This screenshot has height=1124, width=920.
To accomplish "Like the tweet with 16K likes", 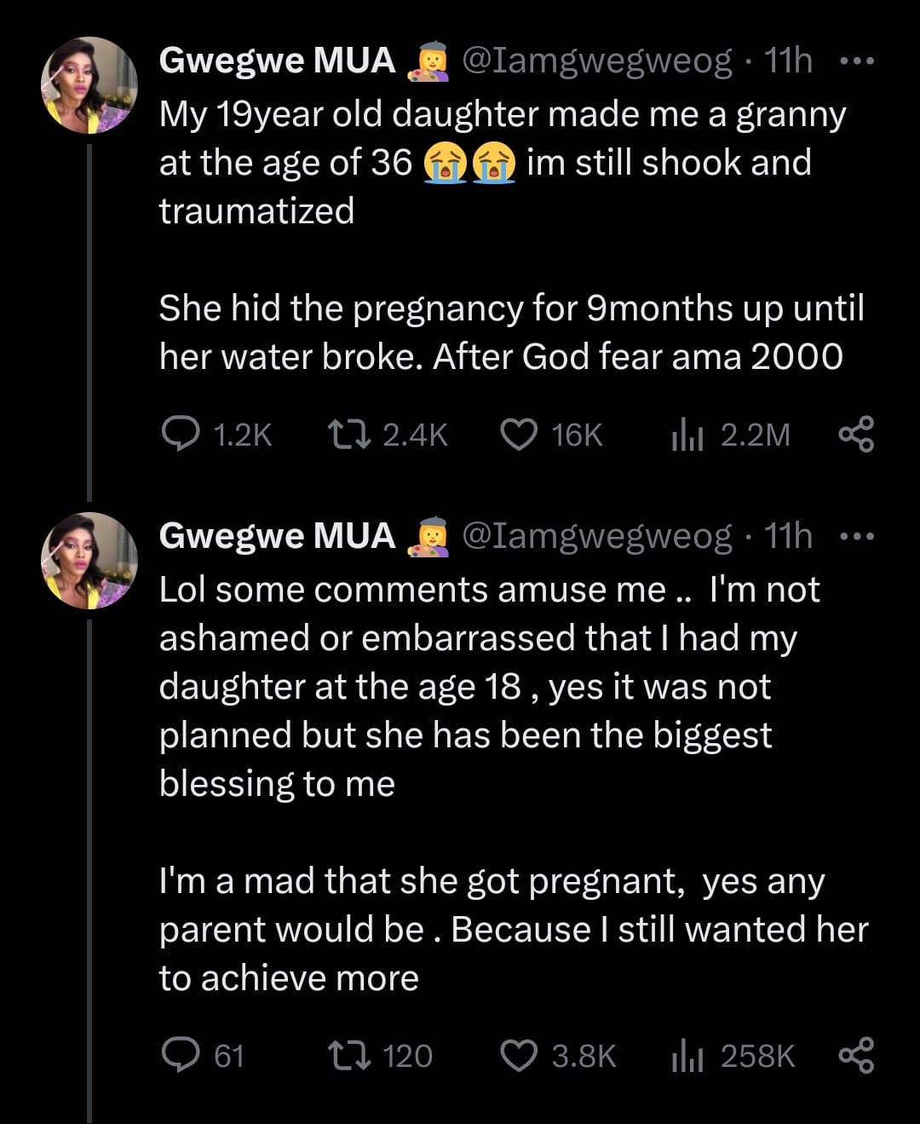I will click(x=519, y=435).
